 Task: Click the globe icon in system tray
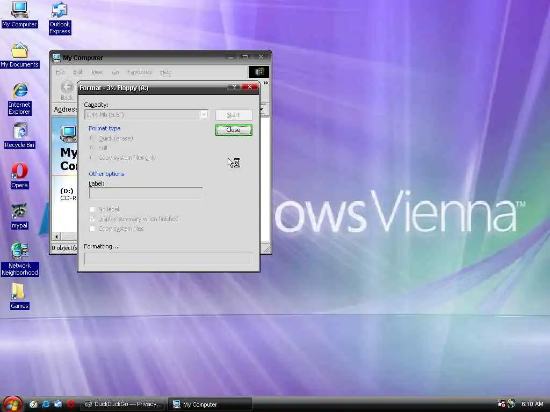click(x=511, y=403)
